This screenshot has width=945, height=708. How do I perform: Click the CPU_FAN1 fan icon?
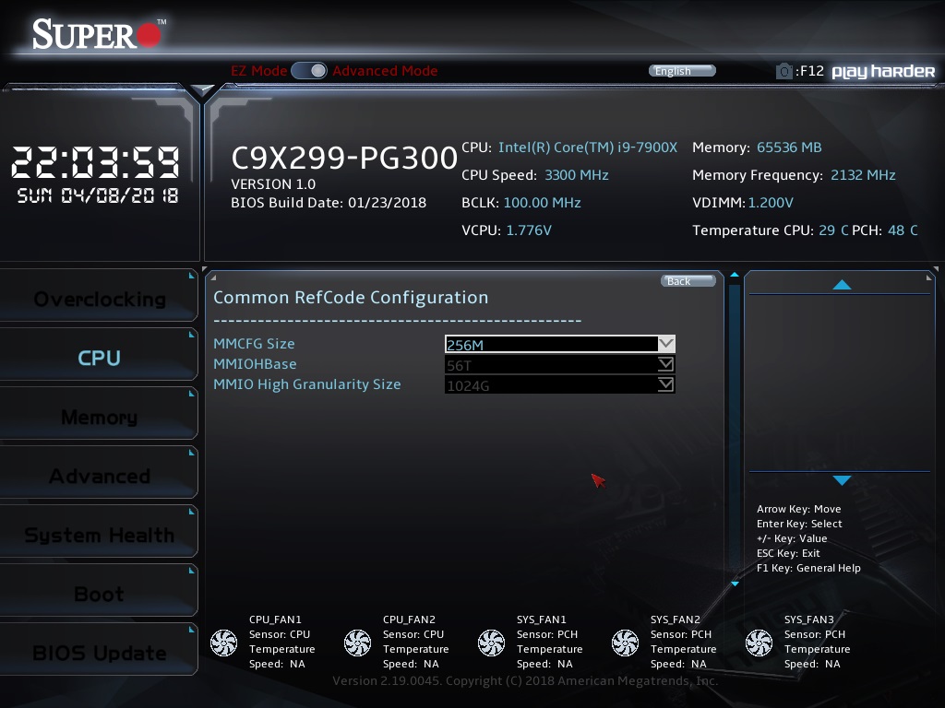[224, 643]
